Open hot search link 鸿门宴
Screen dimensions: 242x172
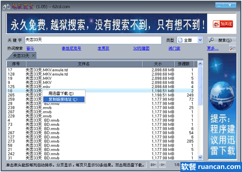(x=174, y=48)
